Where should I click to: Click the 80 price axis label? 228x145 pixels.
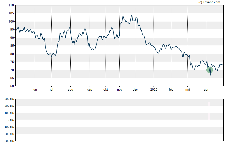pos(12,54)
